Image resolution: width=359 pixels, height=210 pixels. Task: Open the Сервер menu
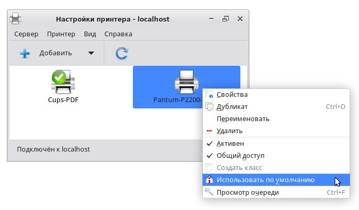pos(26,34)
